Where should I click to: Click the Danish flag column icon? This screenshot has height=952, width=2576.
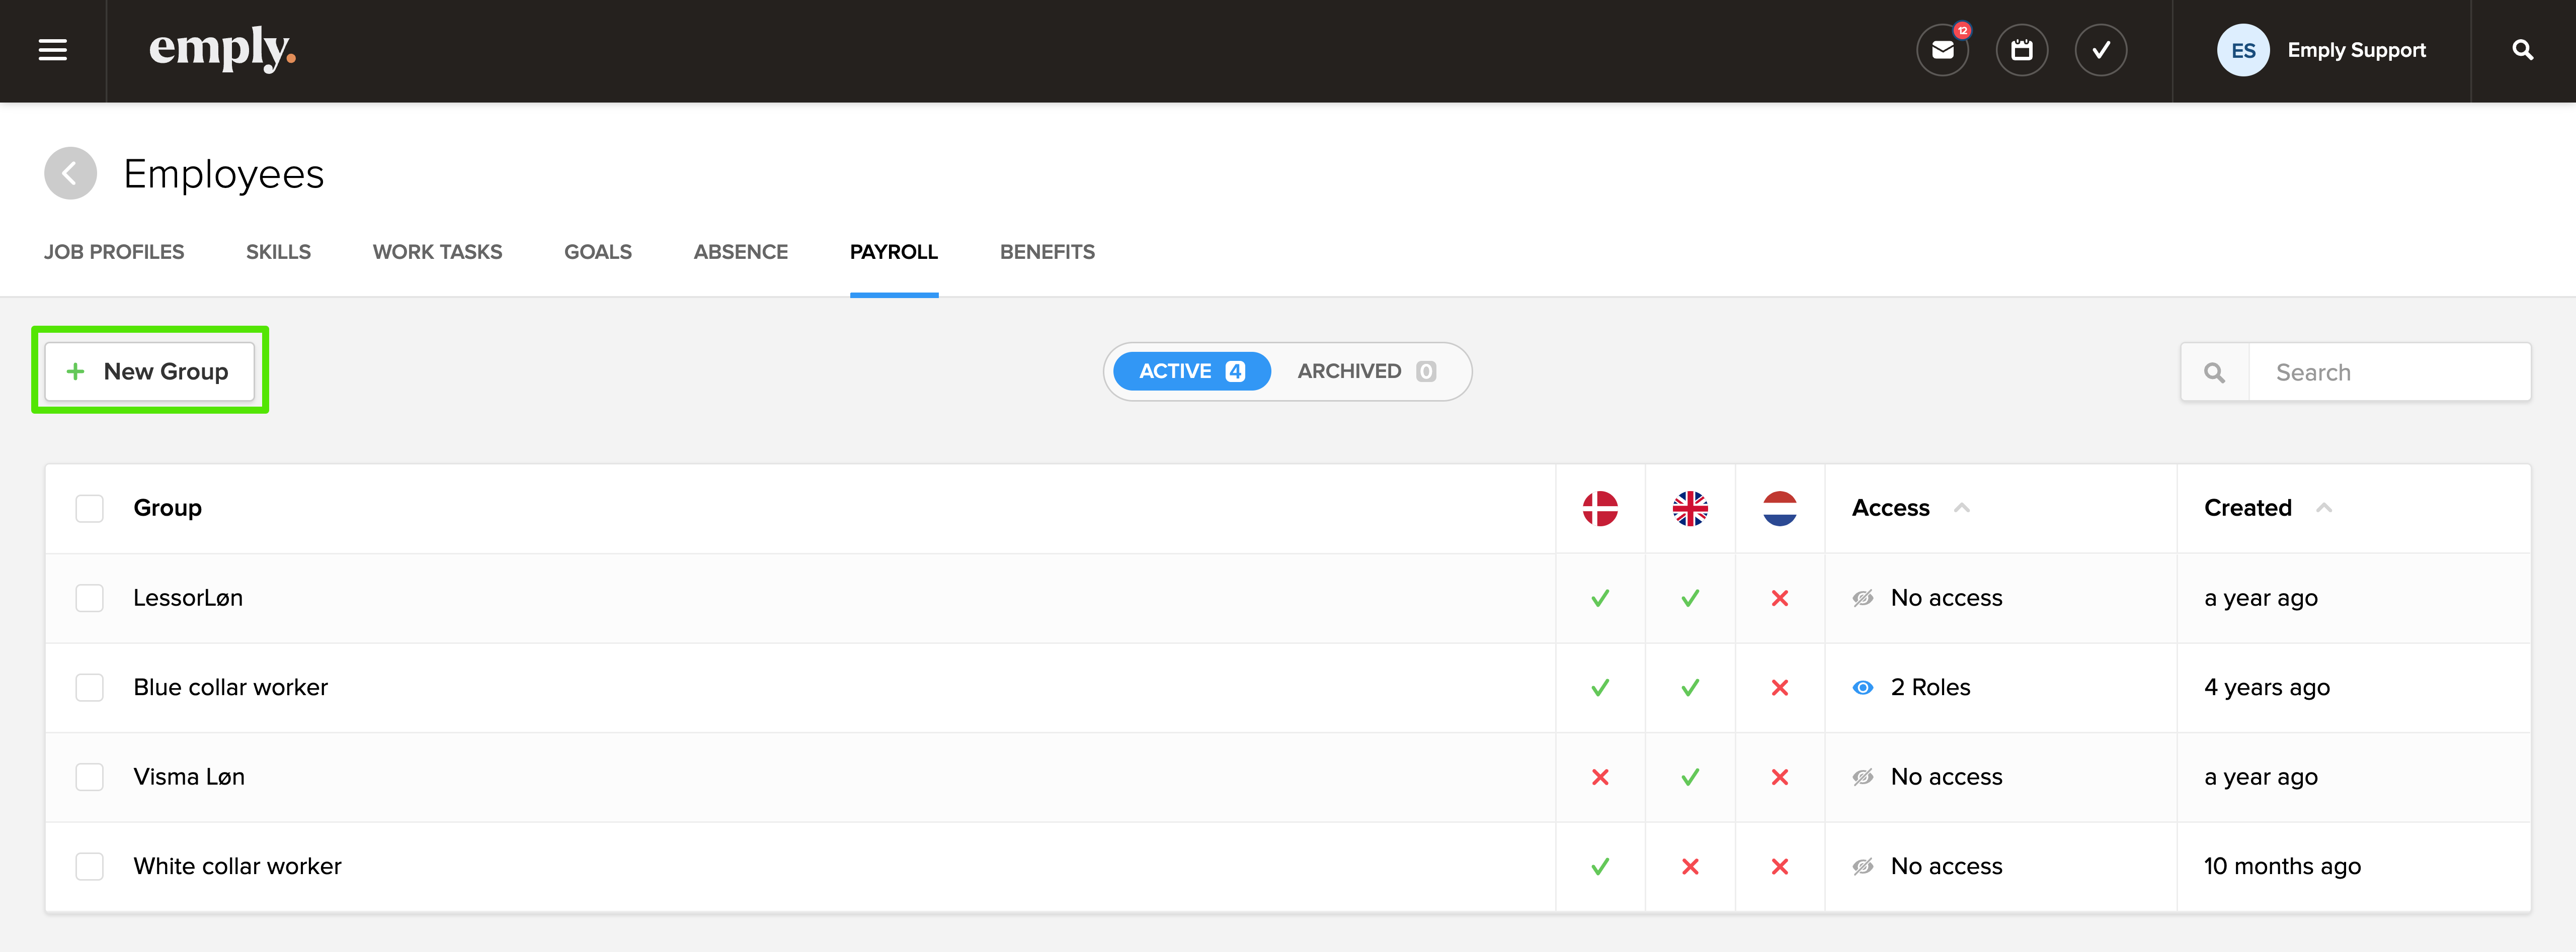(x=1600, y=509)
